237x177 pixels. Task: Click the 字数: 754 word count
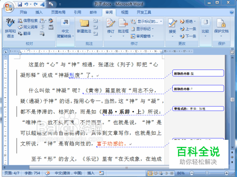[x=32, y=173]
